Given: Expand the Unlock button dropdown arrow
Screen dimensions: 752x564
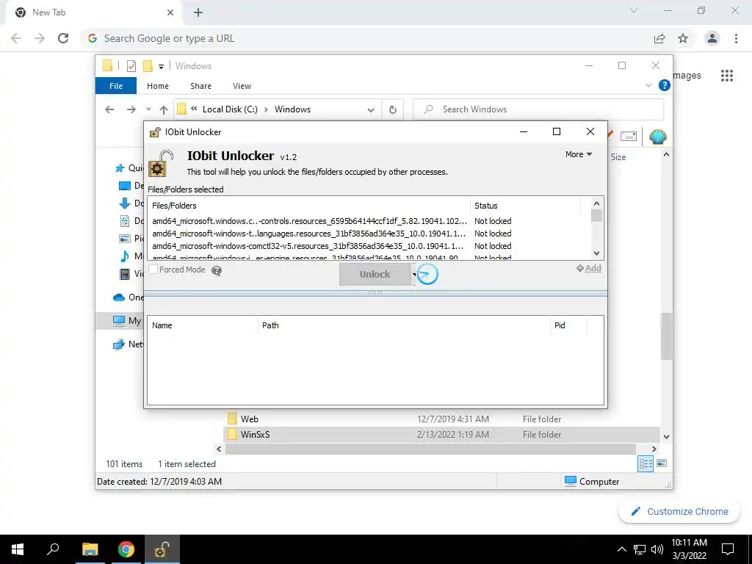Looking at the screenshot, I should tap(414, 275).
